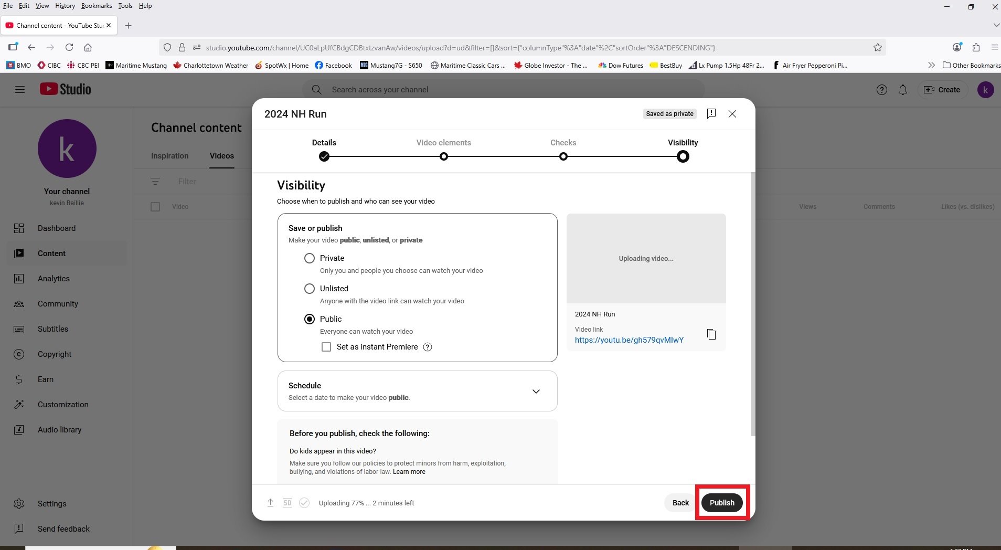Viewport: 1001px width, 550px height.
Task: Click the Uploading video thumbnail preview
Action: (646, 258)
